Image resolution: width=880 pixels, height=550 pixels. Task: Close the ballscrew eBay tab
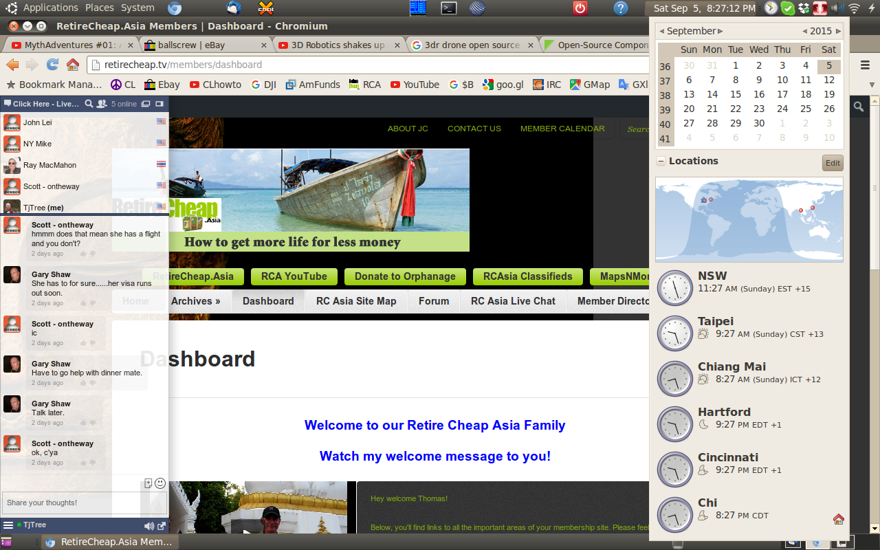pos(264,45)
